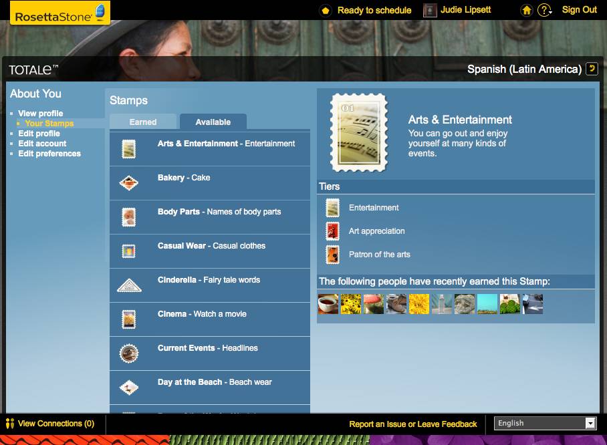
Task: Open the English language dropdown
Action: (x=545, y=424)
